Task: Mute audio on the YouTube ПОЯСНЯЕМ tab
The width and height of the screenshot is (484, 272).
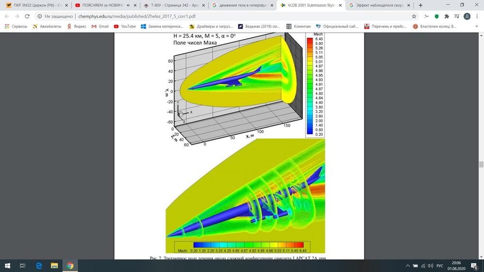Action: (128, 5)
